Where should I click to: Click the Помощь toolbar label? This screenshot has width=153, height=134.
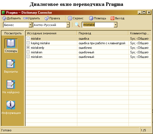[x=100, y=18]
